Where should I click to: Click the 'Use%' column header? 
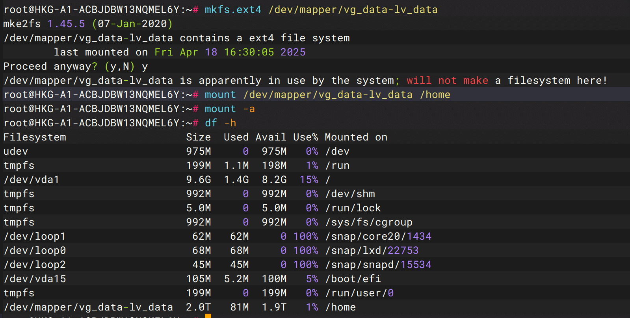coord(305,137)
